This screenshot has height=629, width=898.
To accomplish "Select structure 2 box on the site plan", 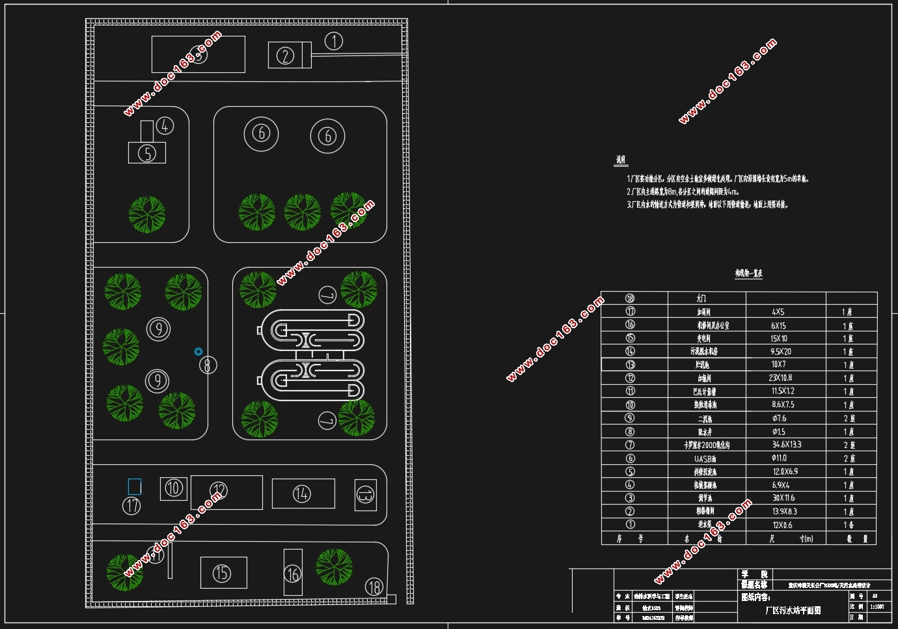I will pos(290,55).
